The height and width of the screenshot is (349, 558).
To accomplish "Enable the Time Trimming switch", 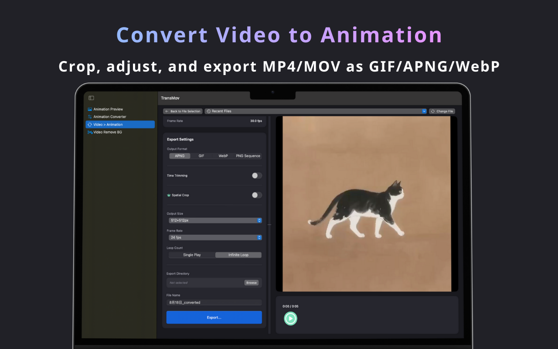I will click(x=256, y=175).
